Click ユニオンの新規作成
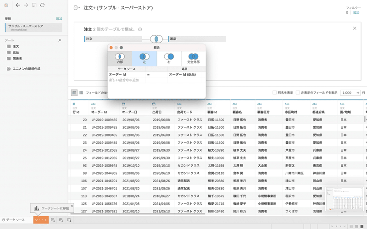 (26, 69)
